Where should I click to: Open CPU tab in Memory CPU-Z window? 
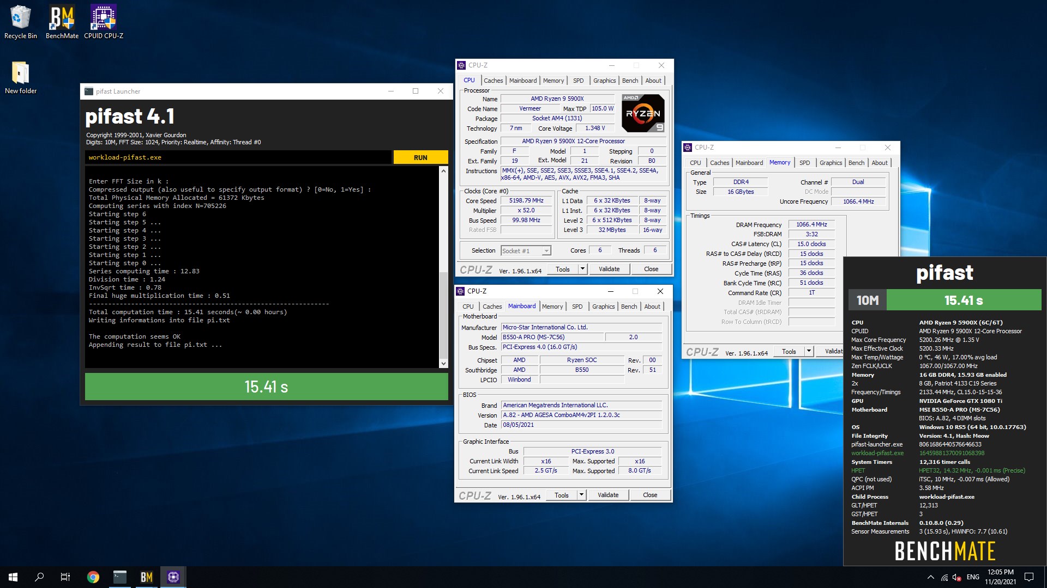pyautogui.click(x=695, y=163)
